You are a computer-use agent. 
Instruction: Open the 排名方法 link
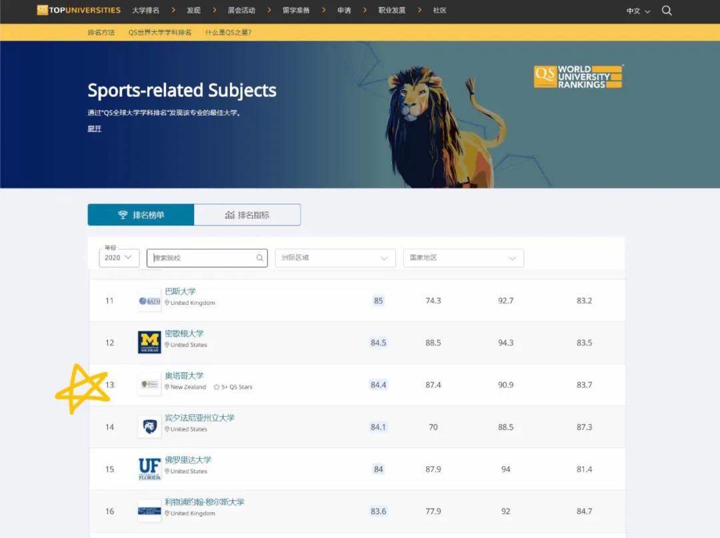pos(101,33)
